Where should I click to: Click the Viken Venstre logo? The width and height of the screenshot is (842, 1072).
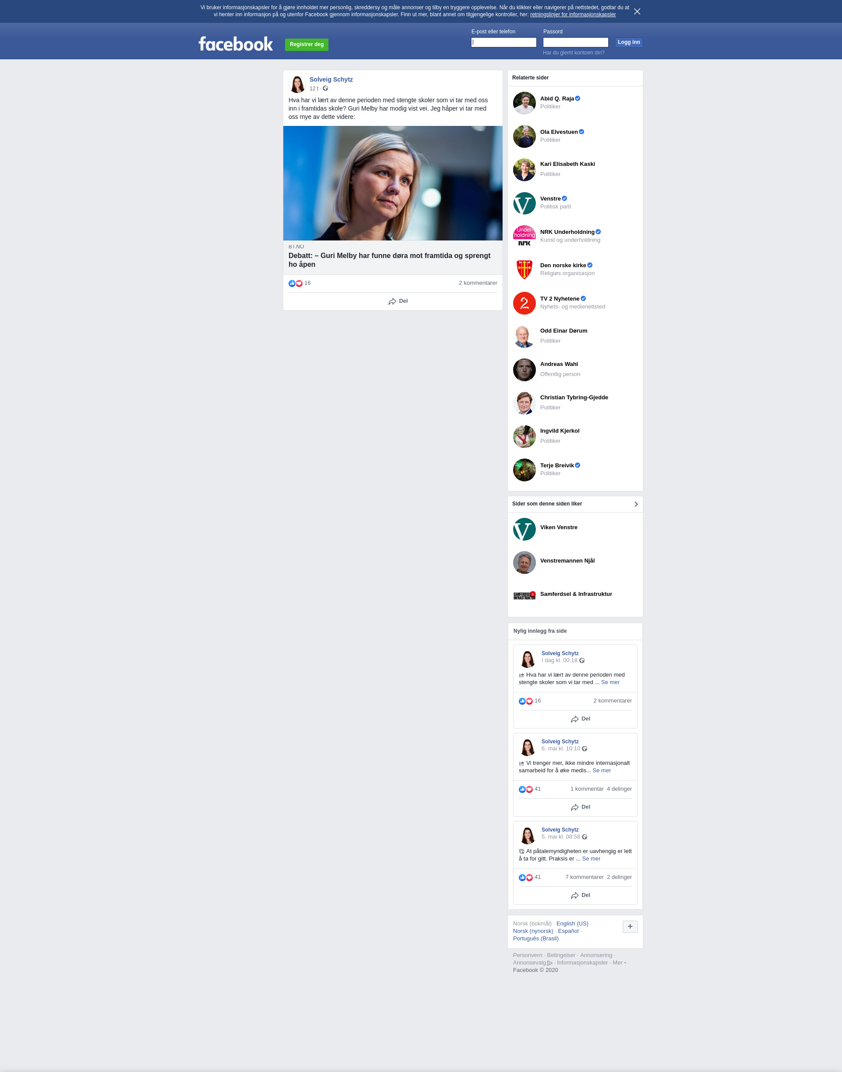(524, 529)
